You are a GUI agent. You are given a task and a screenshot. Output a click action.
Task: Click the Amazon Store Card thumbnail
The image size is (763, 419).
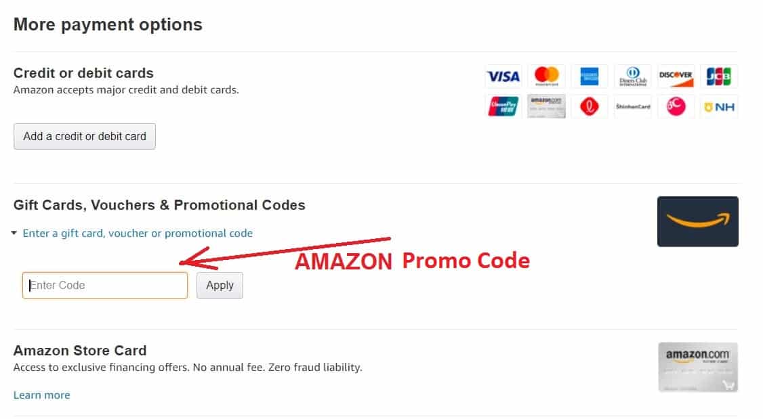(697, 367)
